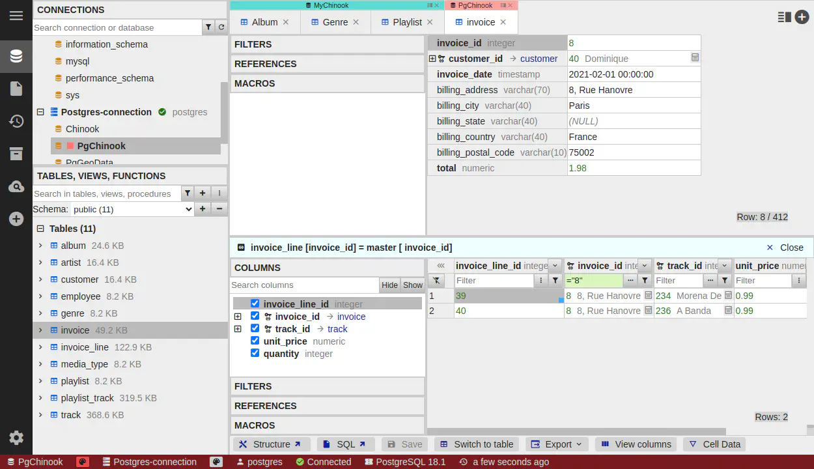The height and width of the screenshot is (469, 814).
Task: Refresh the connections list
Action: click(221, 27)
